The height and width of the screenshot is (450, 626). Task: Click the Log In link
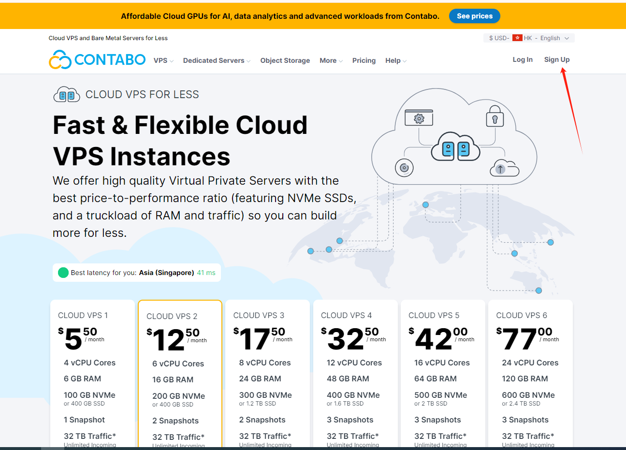pyautogui.click(x=523, y=59)
